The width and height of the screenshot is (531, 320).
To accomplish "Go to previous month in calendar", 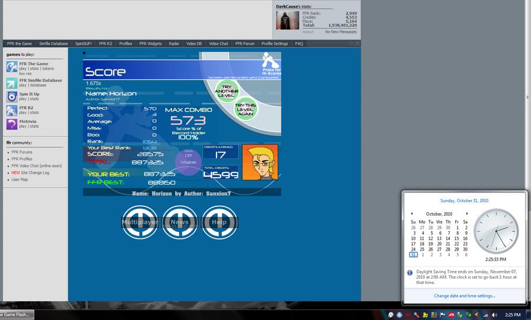I will (412, 214).
